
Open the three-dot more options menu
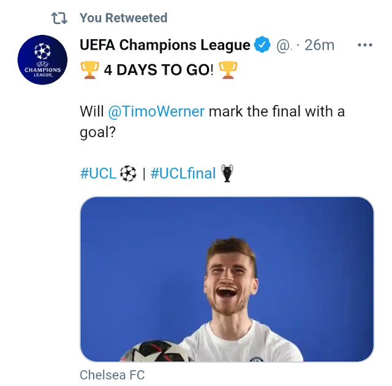(x=365, y=45)
